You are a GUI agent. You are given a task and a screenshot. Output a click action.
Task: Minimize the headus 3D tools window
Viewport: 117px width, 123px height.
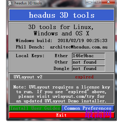point(90,2)
